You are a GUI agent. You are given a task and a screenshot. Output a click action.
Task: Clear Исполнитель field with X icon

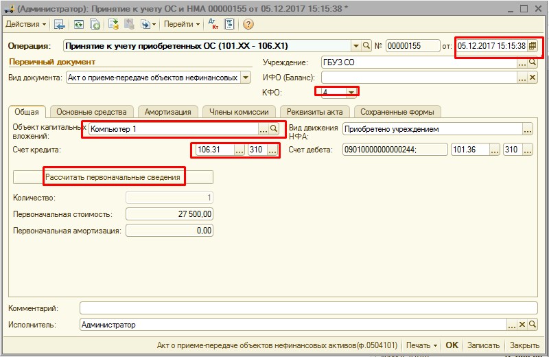click(x=522, y=325)
